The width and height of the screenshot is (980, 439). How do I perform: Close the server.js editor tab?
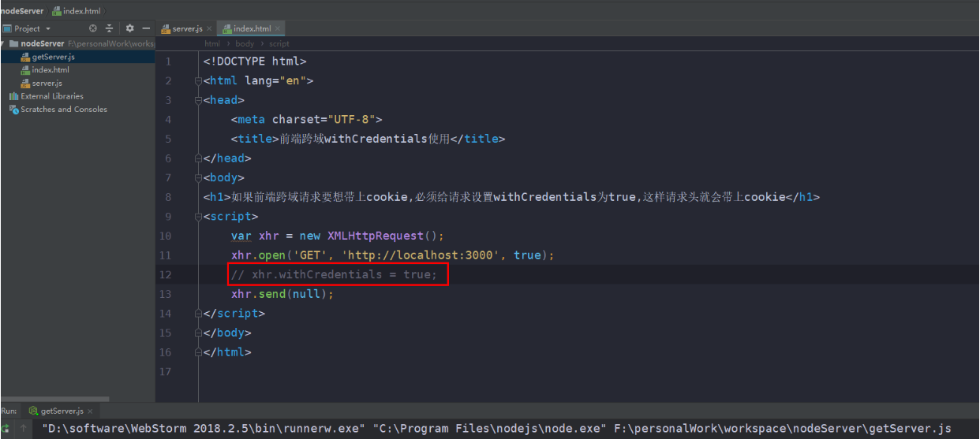[x=209, y=29]
